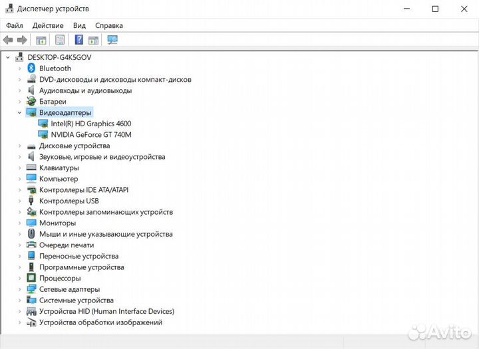The height and width of the screenshot is (349, 479).
Task: Select NVIDIA GeForce GT 740M device
Action: pos(91,135)
